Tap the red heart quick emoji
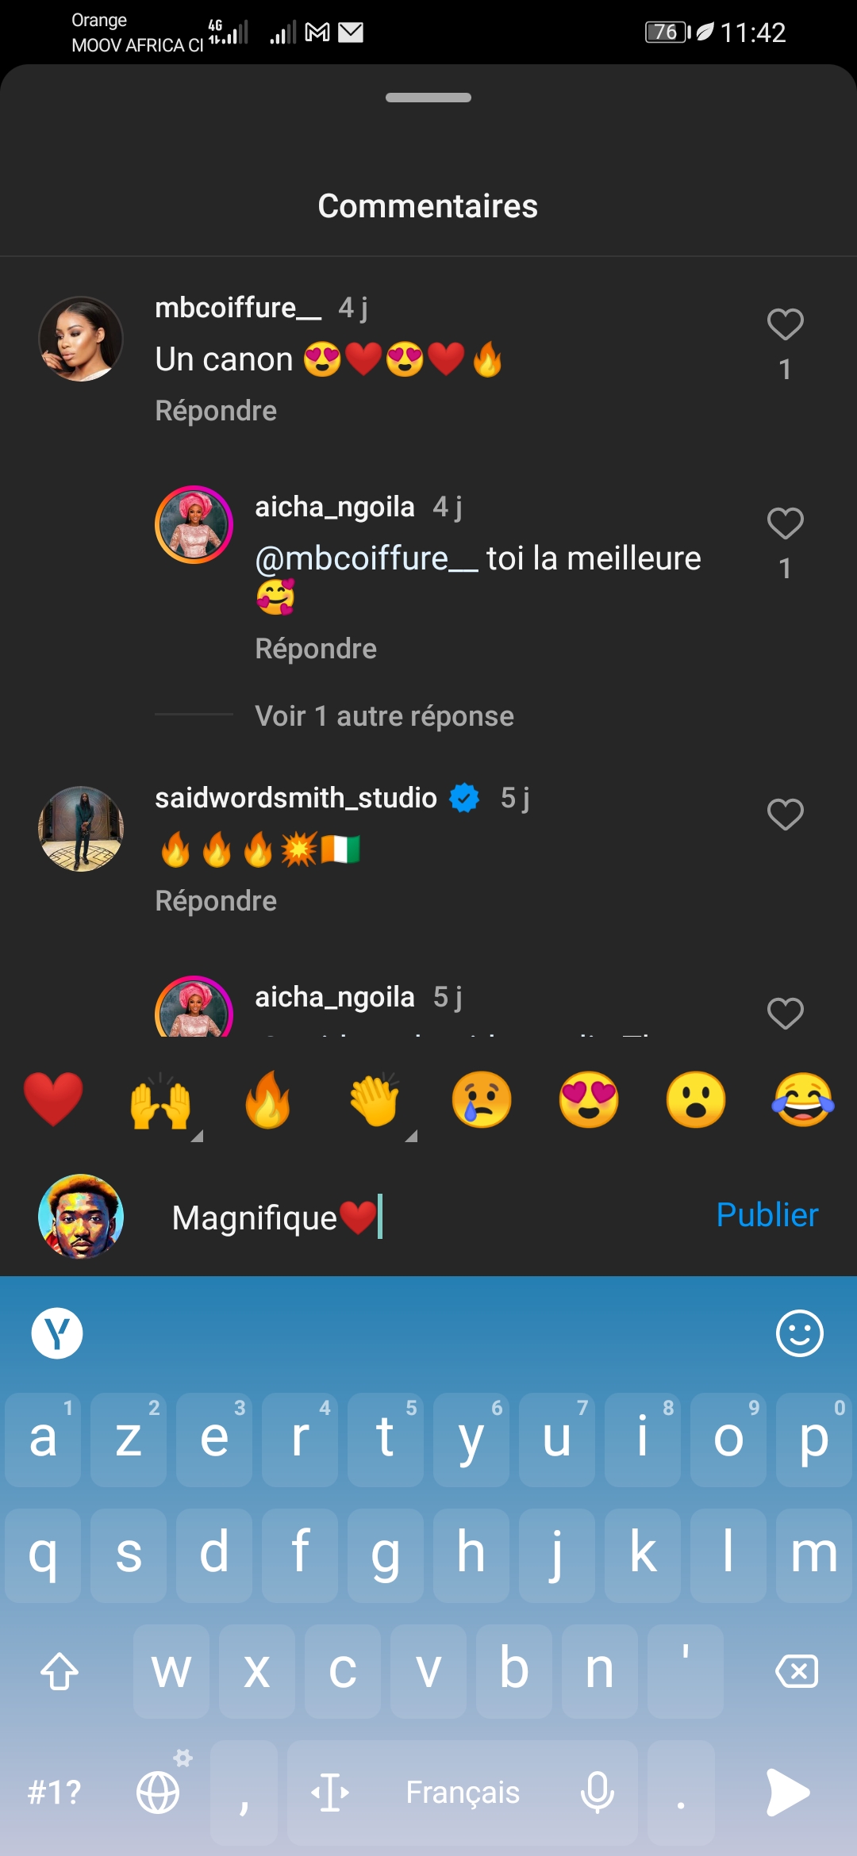Screen dimensions: 857x1856 pos(53,1099)
